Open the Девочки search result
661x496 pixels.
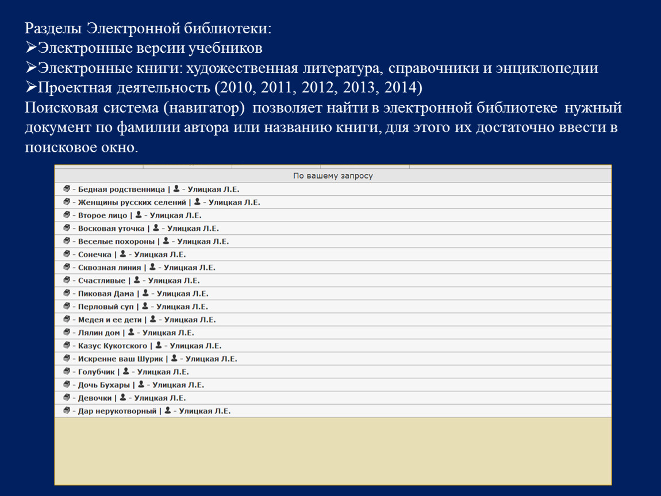(x=95, y=398)
